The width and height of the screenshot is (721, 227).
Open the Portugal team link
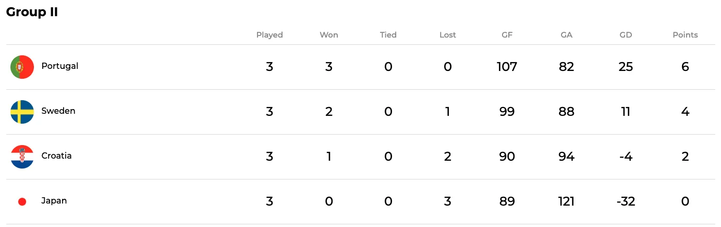point(60,66)
